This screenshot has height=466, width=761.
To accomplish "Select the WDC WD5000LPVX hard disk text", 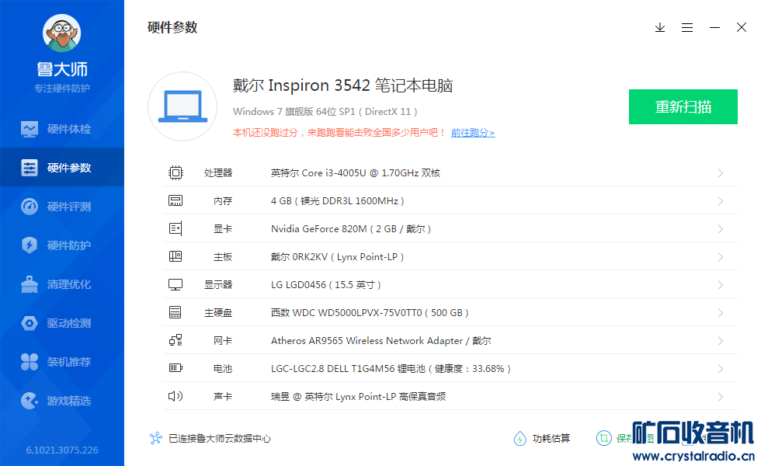I will click(x=370, y=312).
